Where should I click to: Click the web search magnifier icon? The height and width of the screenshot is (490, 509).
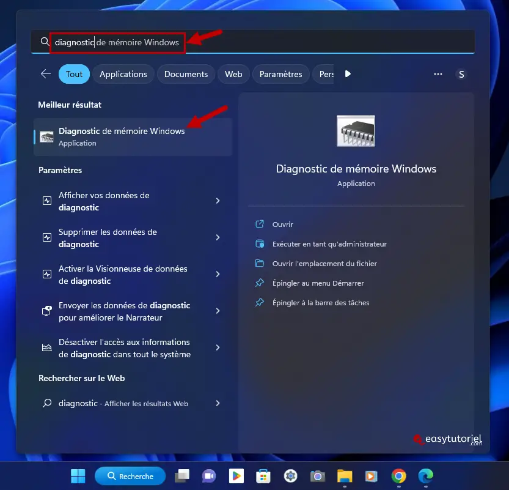pos(47,403)
